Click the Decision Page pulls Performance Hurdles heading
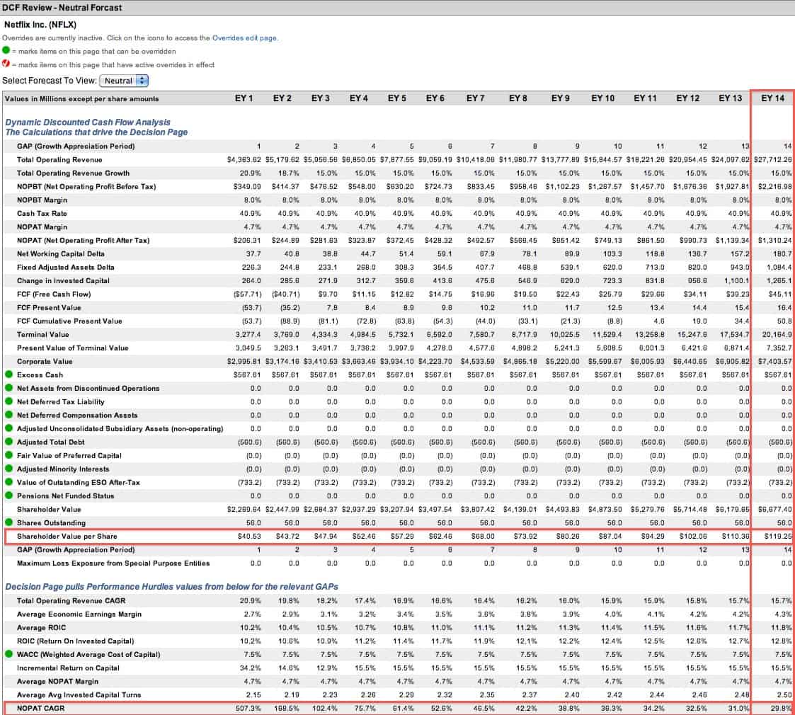Screen dimensions: 795x715 point(171,587)
